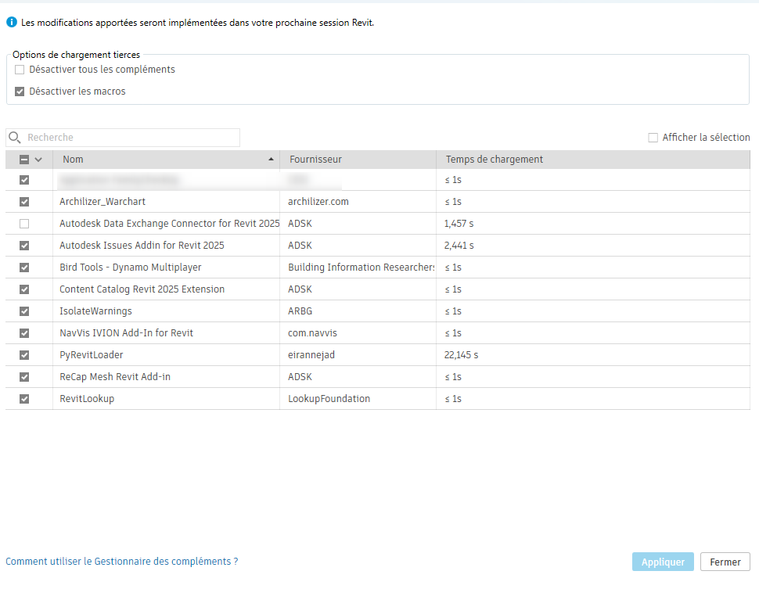759x589 pixels.
Task: Uncheck Désactiver les macros option
Action: pos(20,92)
